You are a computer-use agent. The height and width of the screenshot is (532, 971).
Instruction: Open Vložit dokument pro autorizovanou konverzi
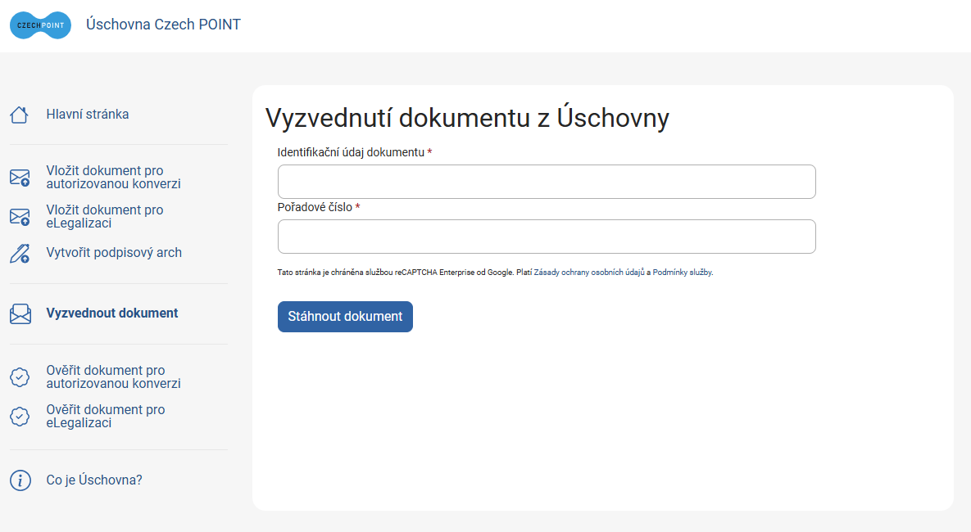coord(113,178)
